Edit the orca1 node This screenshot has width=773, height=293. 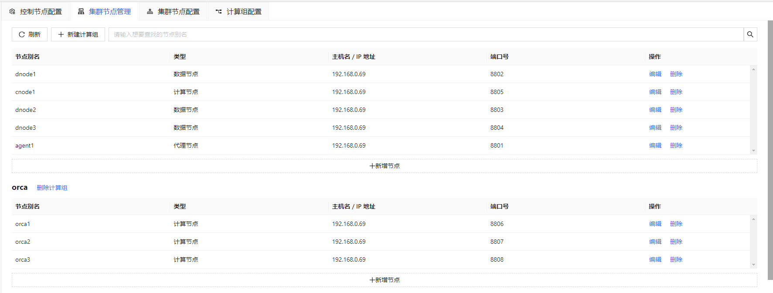[655, 224]
